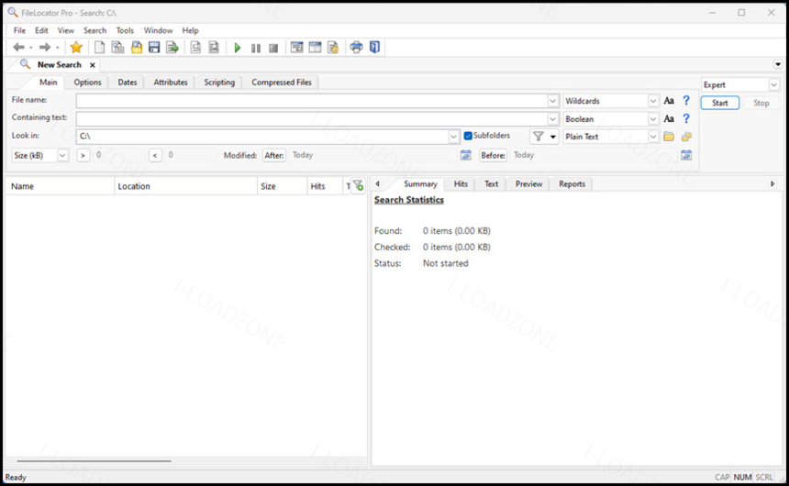Open the Expert interface mode dropdown
The width and height of the screenshot is (789, 486).
point(774,85)
